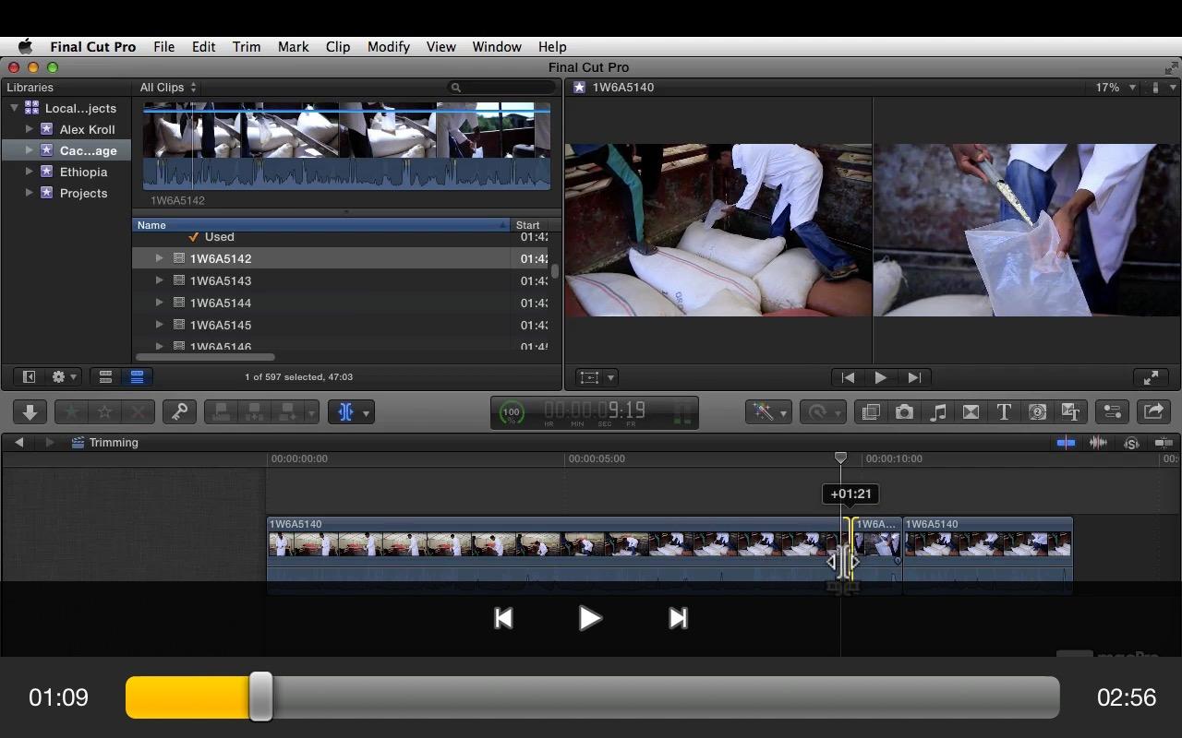This screenshot has height=738, width=1182.
Task: Expand the Alex Kroll library
Action: tap(30, 129)
